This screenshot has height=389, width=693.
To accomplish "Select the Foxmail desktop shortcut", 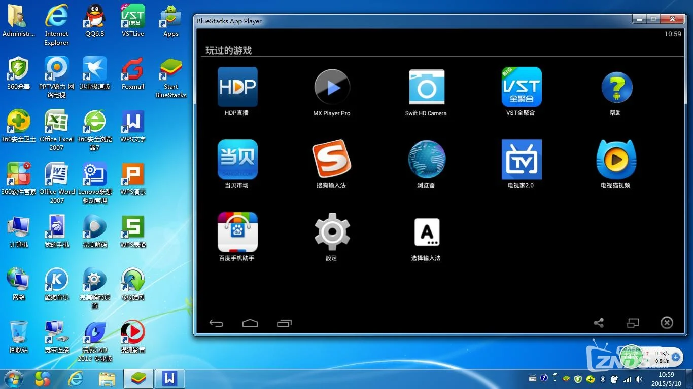I will coord(133,73).
